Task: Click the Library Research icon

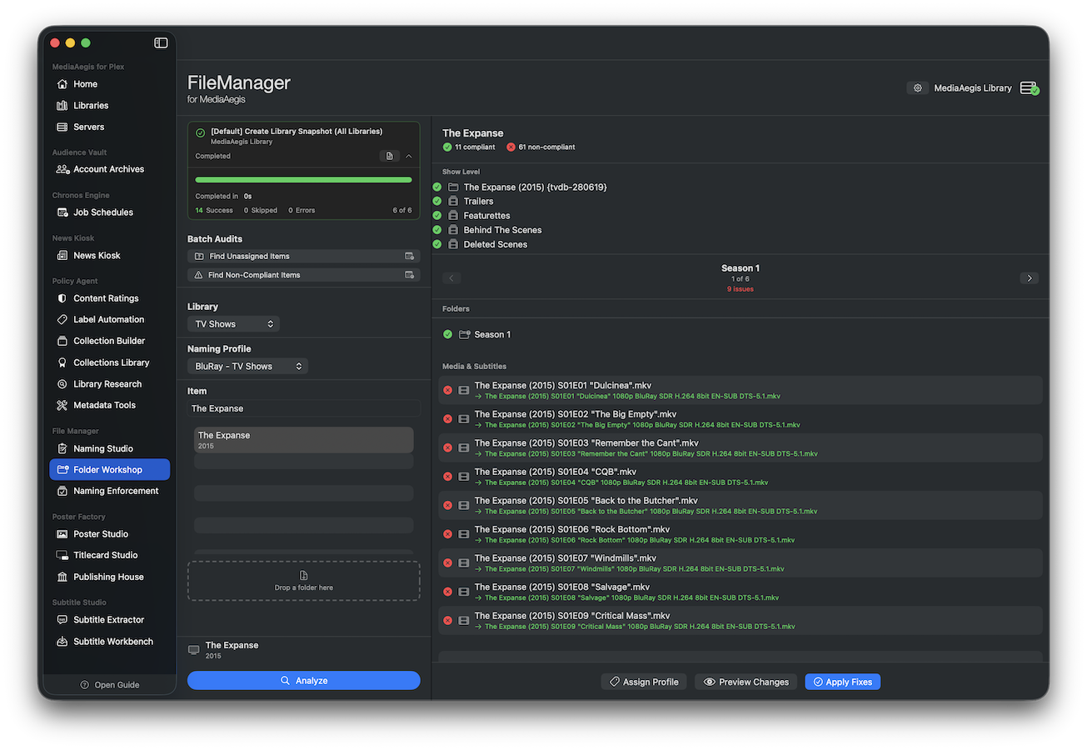Action: coord(62,384)
